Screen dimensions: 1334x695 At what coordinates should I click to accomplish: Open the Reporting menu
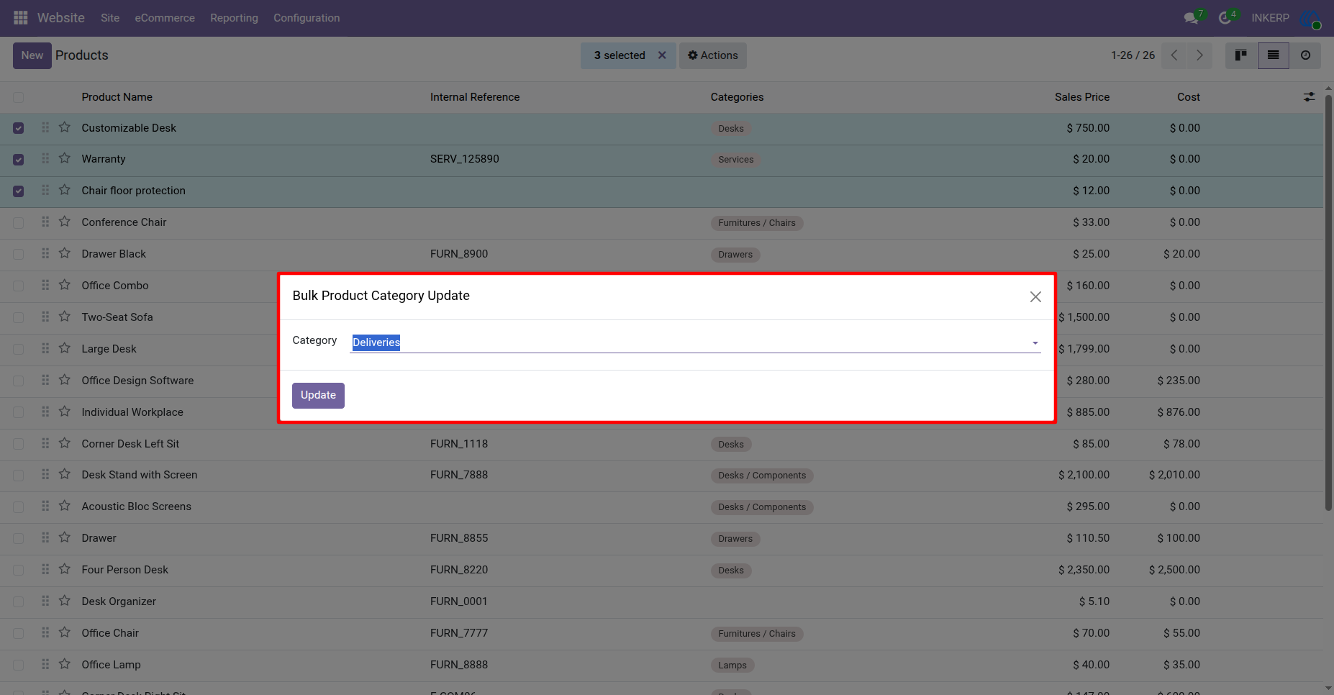tap(234, 18)
